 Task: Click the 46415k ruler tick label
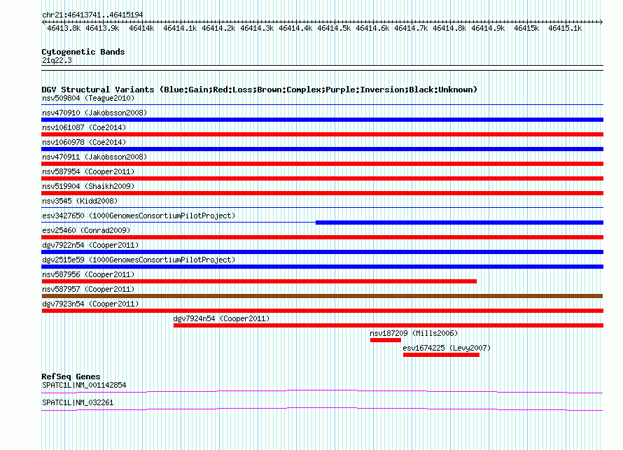pyautogui.click(x=526, y=28)
